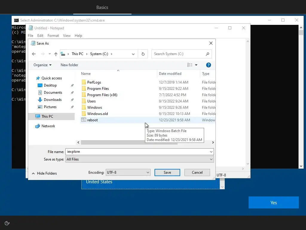
Task: Select the Basics tab at top
Action: (102, 7)
